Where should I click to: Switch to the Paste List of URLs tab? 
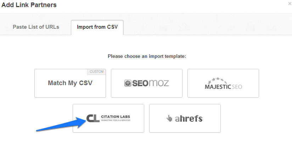pos(36,27)
